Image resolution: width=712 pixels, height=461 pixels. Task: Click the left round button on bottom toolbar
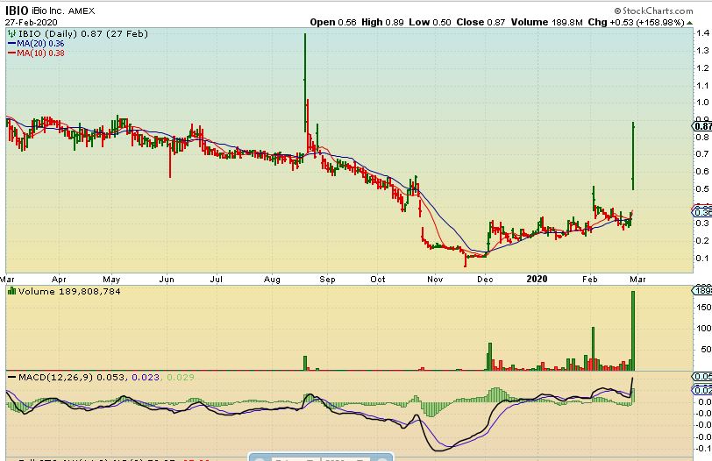coord(261,457)
